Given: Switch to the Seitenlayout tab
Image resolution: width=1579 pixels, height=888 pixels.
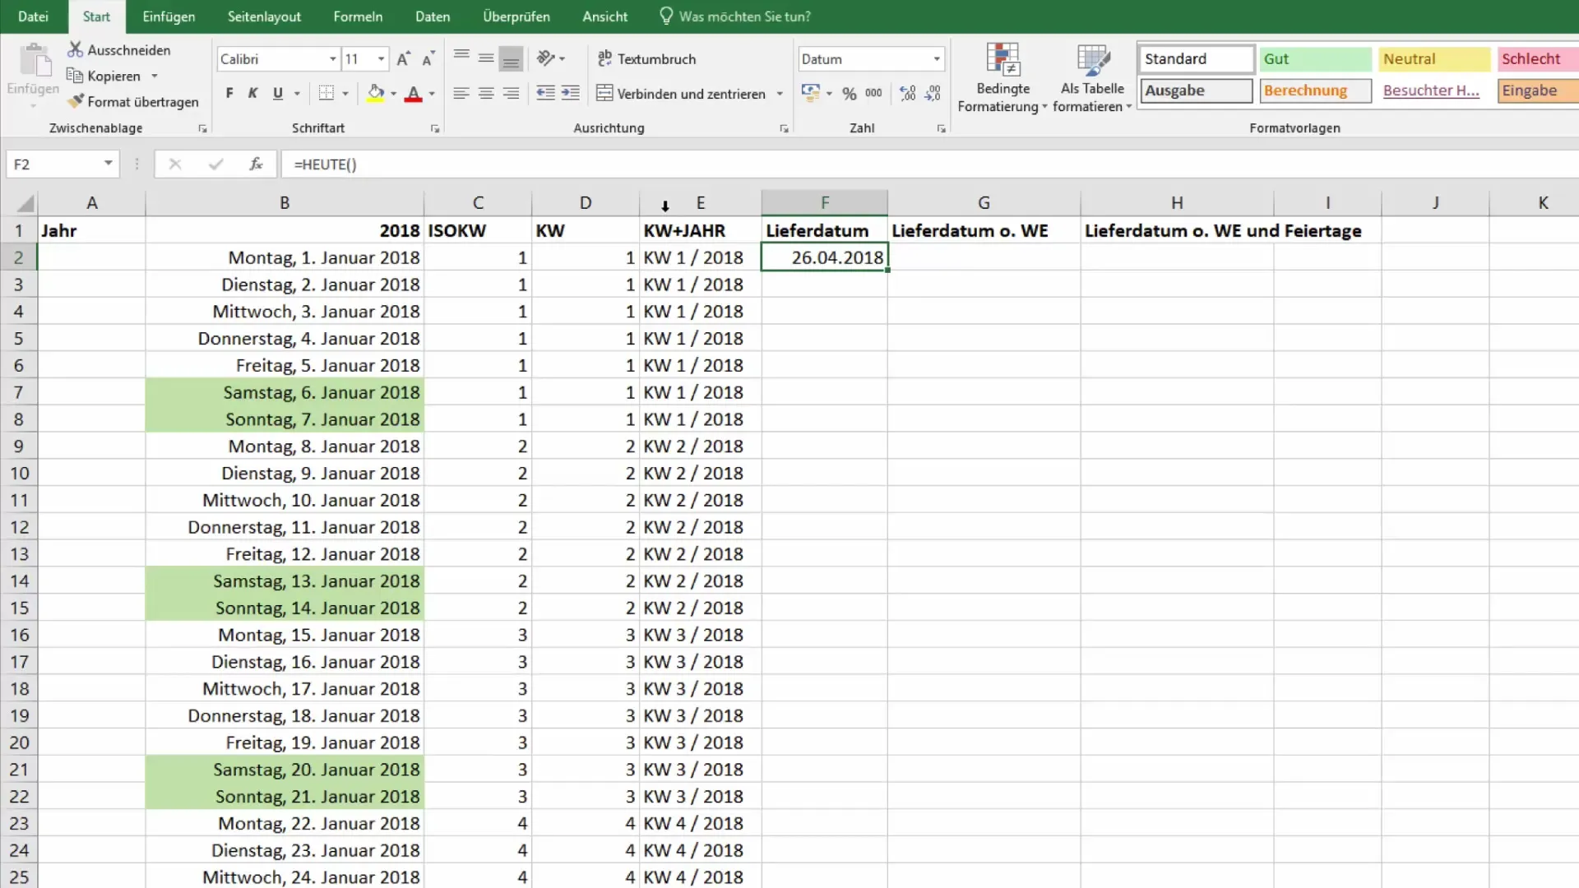Looking at the screenshot, I should coord(264,16).
